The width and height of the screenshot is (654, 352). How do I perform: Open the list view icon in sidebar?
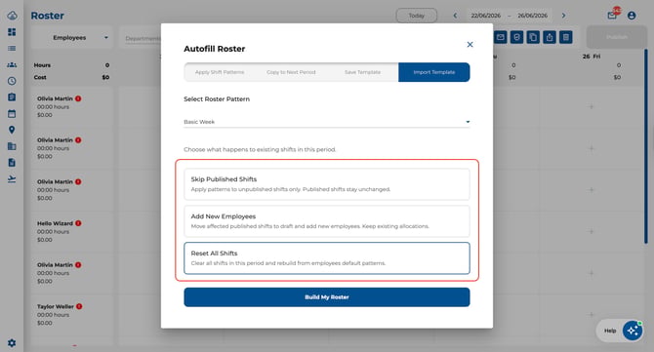tap(12, 49)
